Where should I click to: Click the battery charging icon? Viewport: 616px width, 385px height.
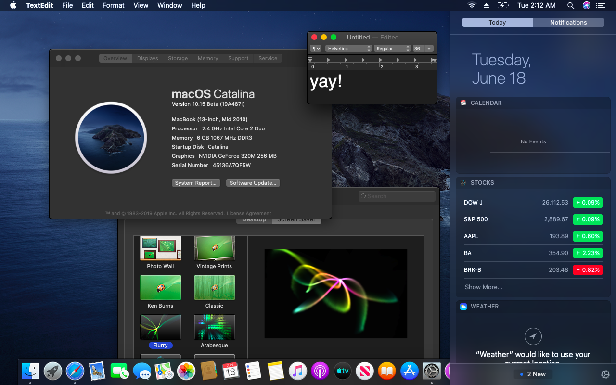tap(502, 5)
